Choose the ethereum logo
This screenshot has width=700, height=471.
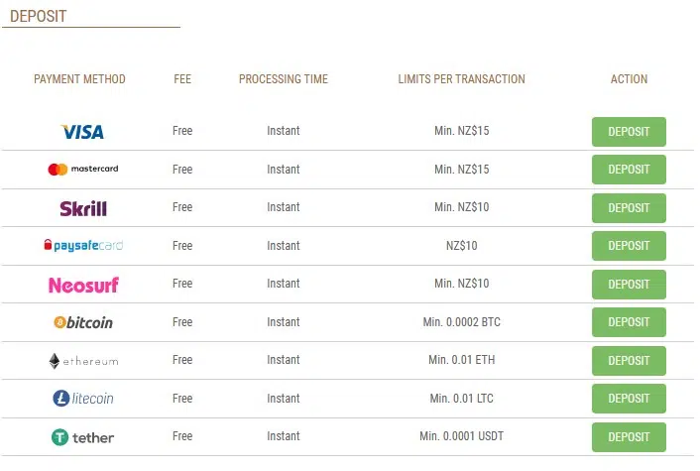(83, 361)
